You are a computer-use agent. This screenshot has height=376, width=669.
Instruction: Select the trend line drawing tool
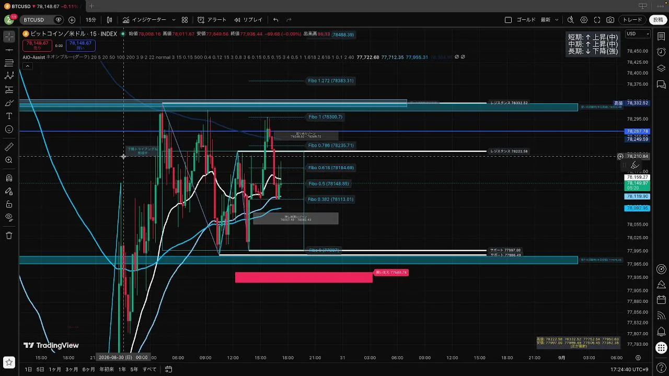[9, 50]
